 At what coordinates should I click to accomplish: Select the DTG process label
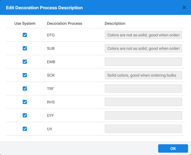51,35
